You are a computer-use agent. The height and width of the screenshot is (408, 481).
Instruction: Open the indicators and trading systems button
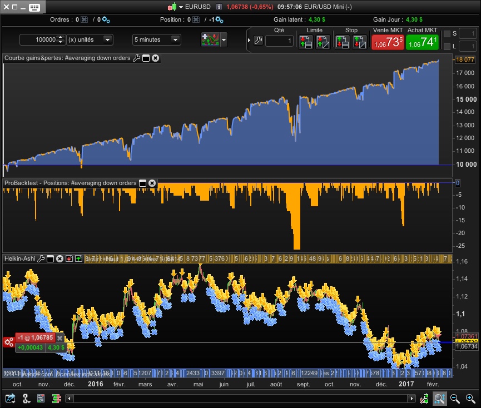(x=210, y=39)
